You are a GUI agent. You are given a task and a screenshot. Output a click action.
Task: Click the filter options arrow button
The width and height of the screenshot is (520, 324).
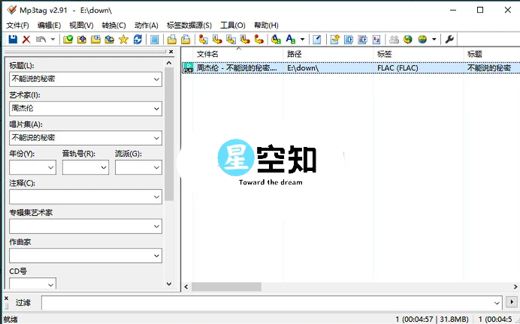(512, 302)
